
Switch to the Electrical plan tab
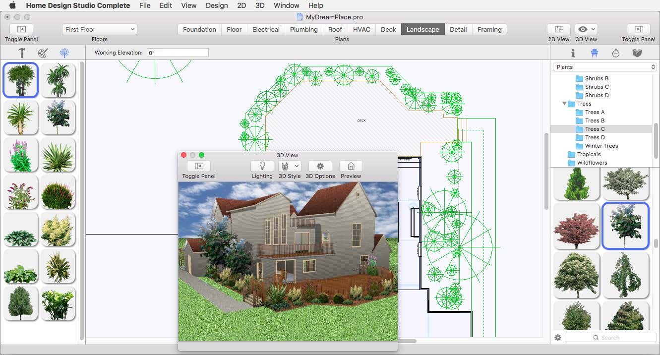[x=266, y=29]
